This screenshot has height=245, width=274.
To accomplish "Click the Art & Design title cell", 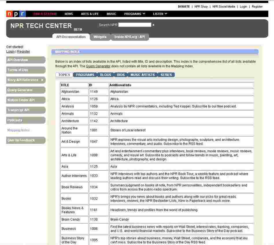I will point(74,142).
